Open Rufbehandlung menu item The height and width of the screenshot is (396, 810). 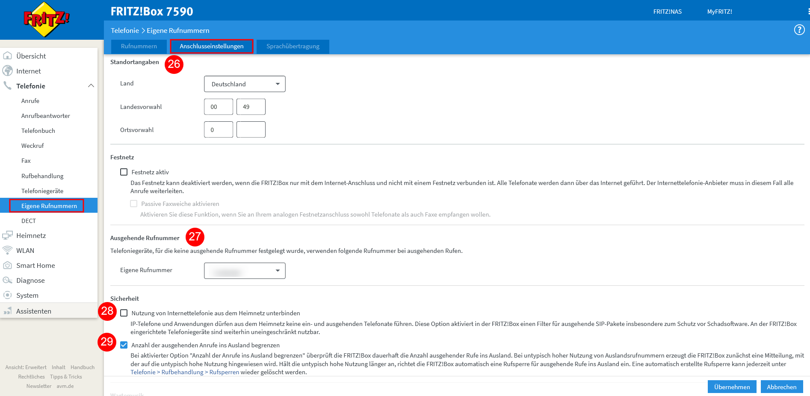[x=42, y=176]
